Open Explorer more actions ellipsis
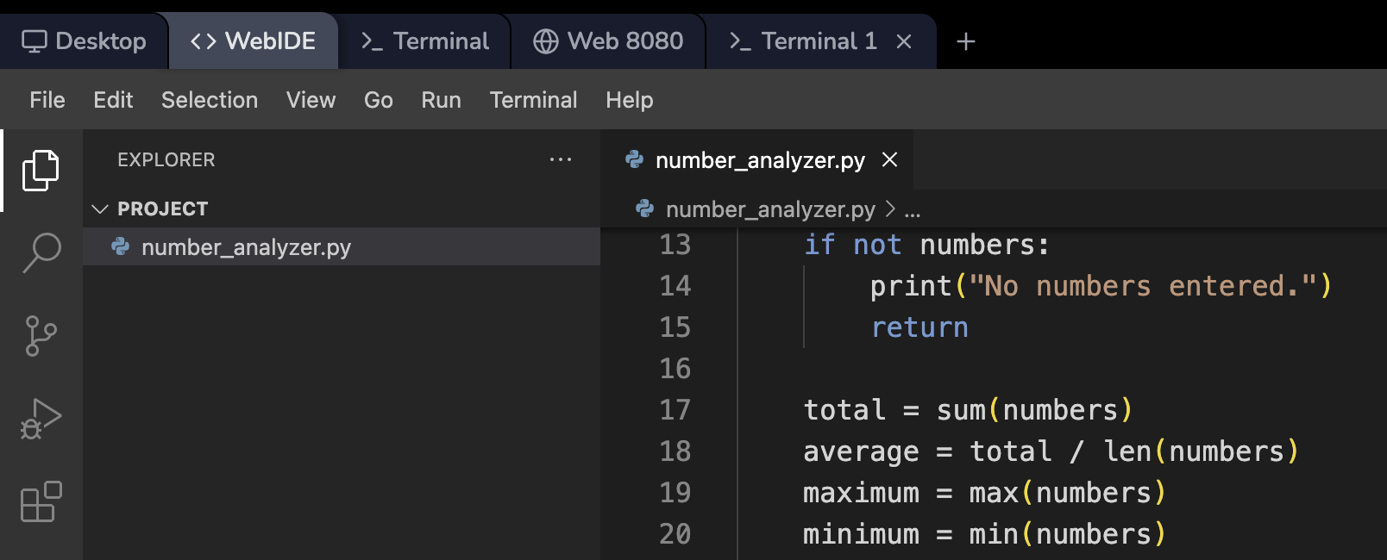This screenshot has width=1387, height=560. coord(561,159)
